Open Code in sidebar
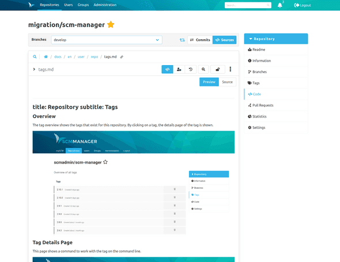Viewport: 340px width, 262px height. tap(276, 94)
